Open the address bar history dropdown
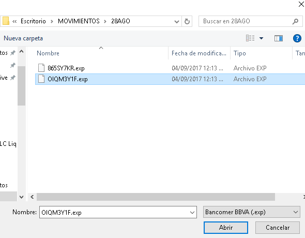The height and width of the screenshot is (238, 305). pos(177,21)
